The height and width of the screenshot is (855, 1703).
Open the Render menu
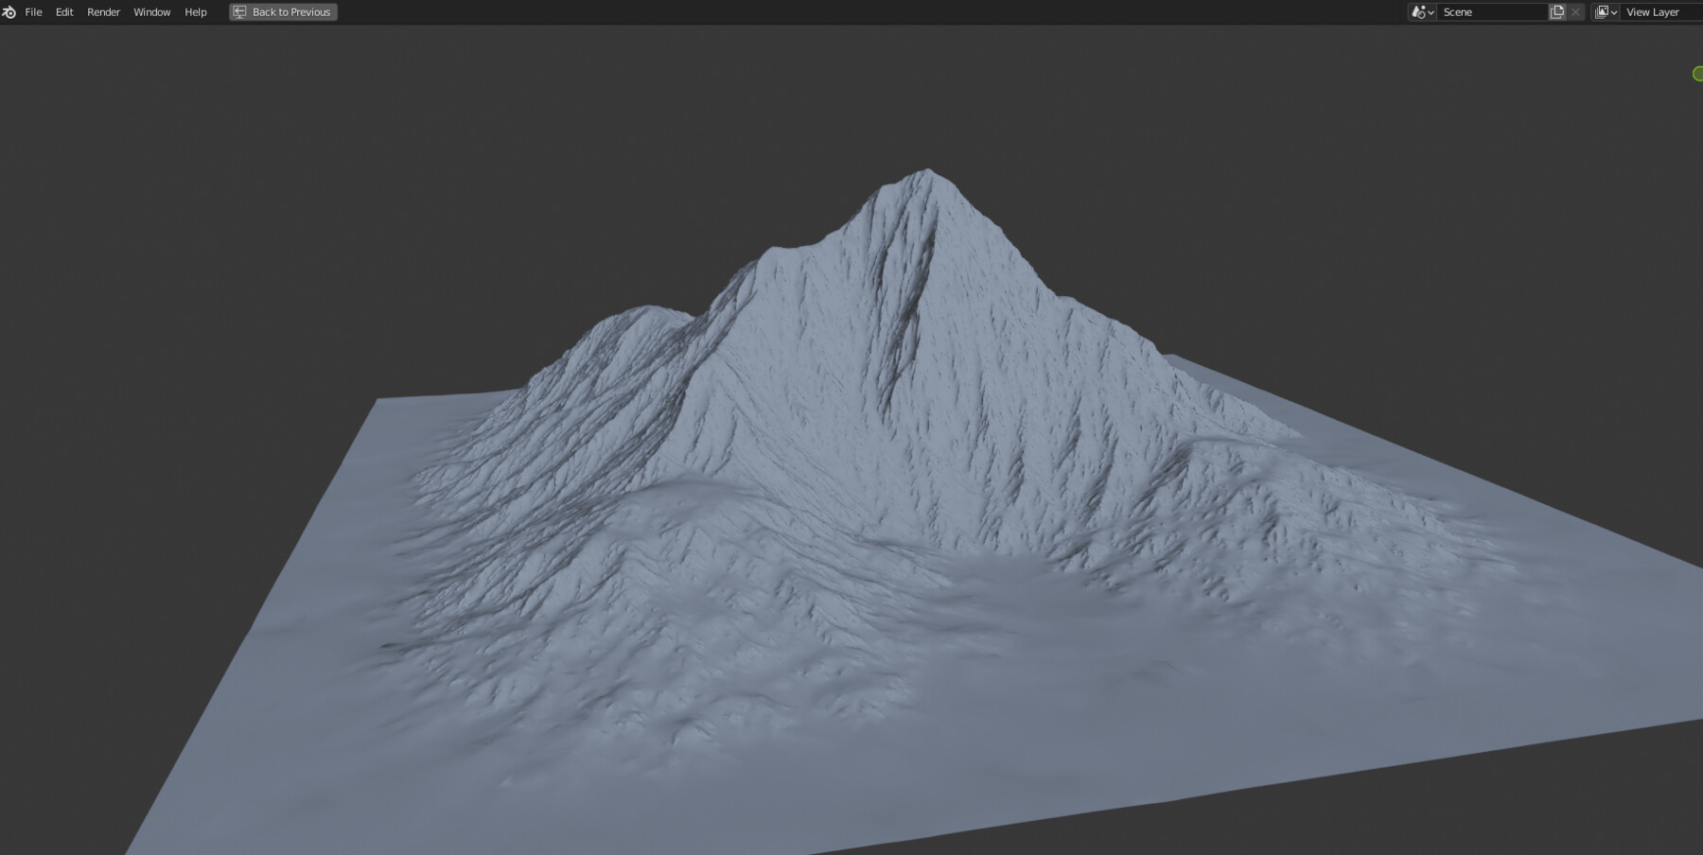pos(103,11)
